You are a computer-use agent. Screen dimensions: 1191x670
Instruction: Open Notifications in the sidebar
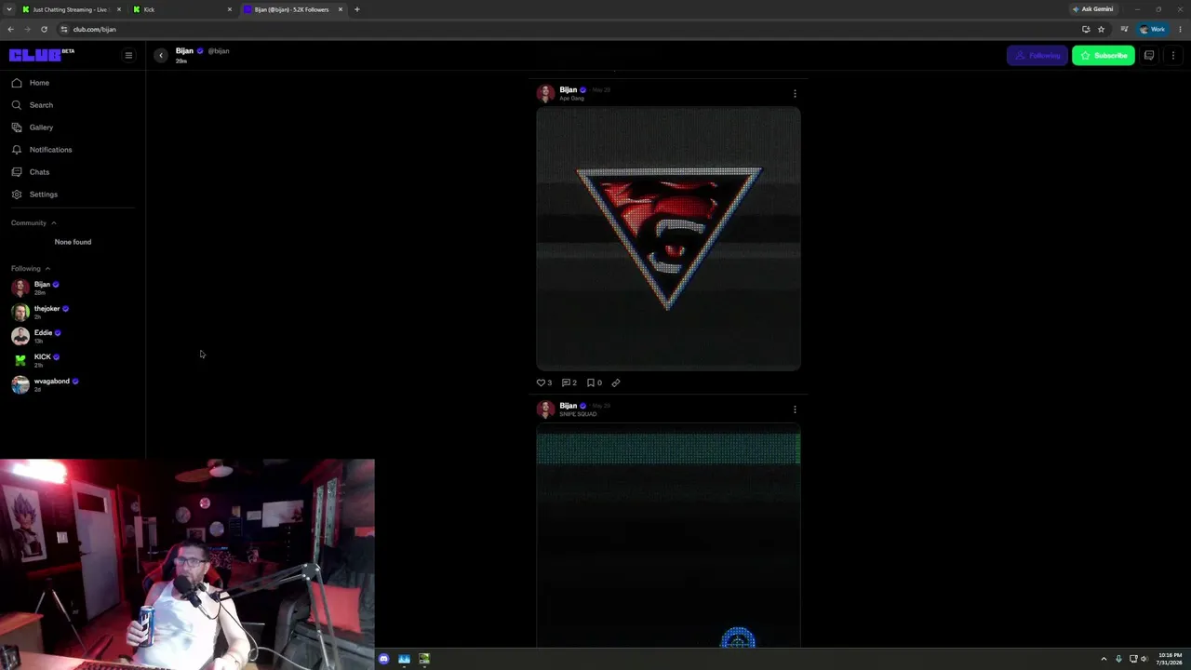[42, 150]
